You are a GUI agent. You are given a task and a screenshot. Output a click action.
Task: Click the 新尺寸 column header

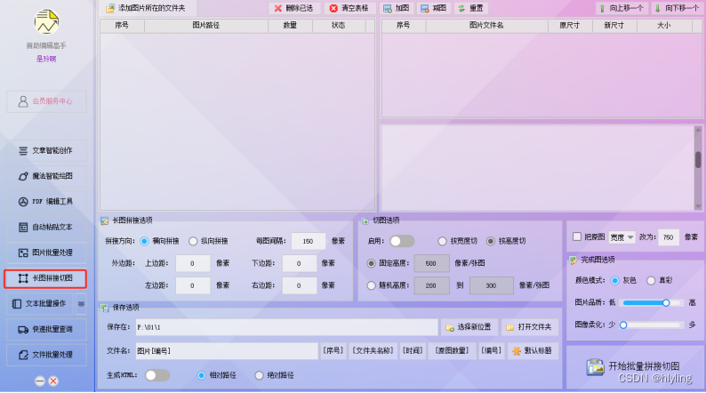pos(614,26)
